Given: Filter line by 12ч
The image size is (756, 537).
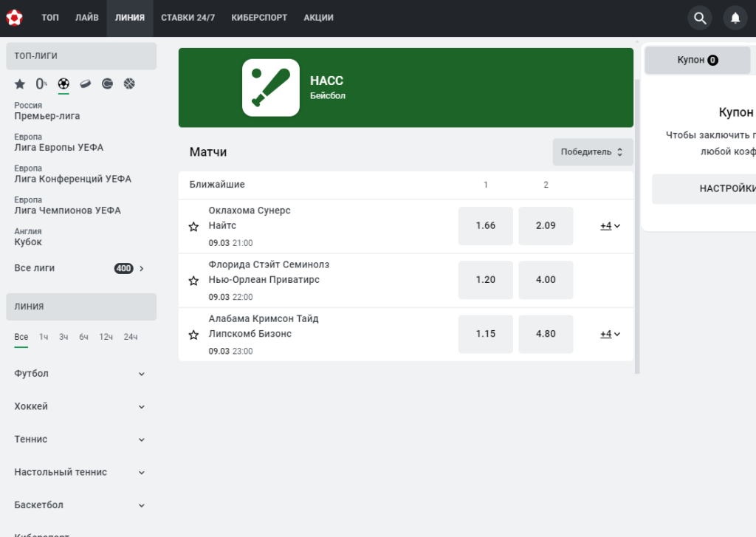Looking at the screenshot, I should coord(106,337).
